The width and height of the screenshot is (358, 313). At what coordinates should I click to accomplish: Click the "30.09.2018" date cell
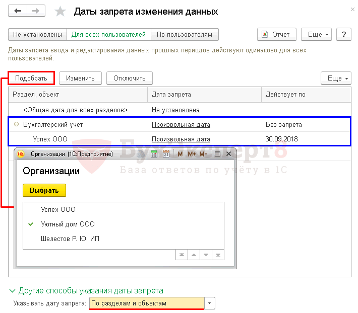[281, 139]
